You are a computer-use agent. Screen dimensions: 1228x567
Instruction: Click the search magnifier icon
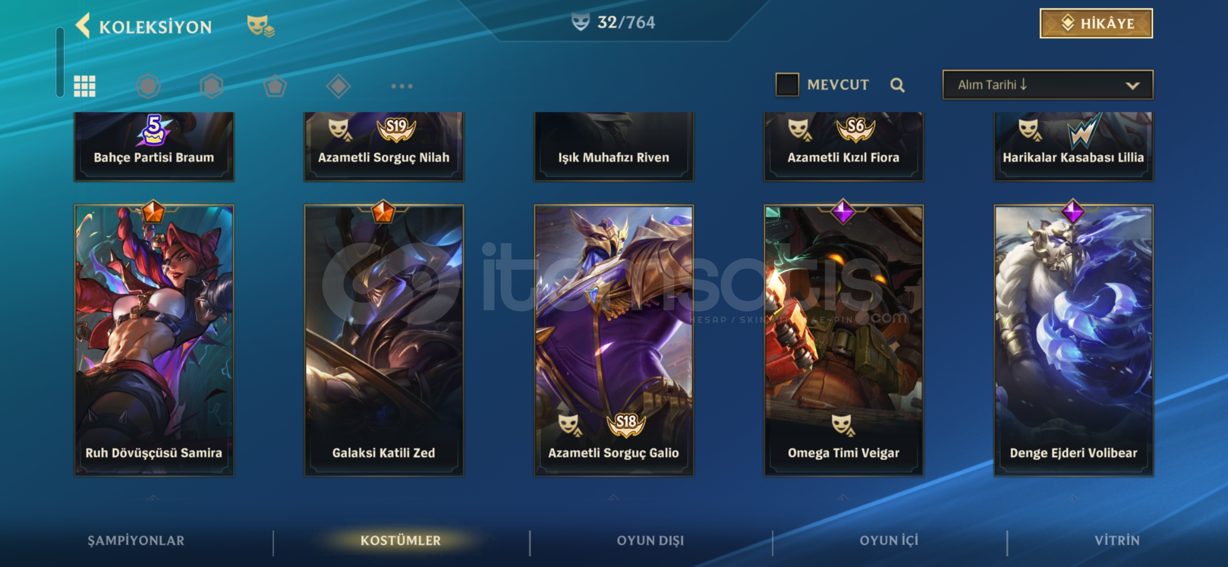coord(897,85)
